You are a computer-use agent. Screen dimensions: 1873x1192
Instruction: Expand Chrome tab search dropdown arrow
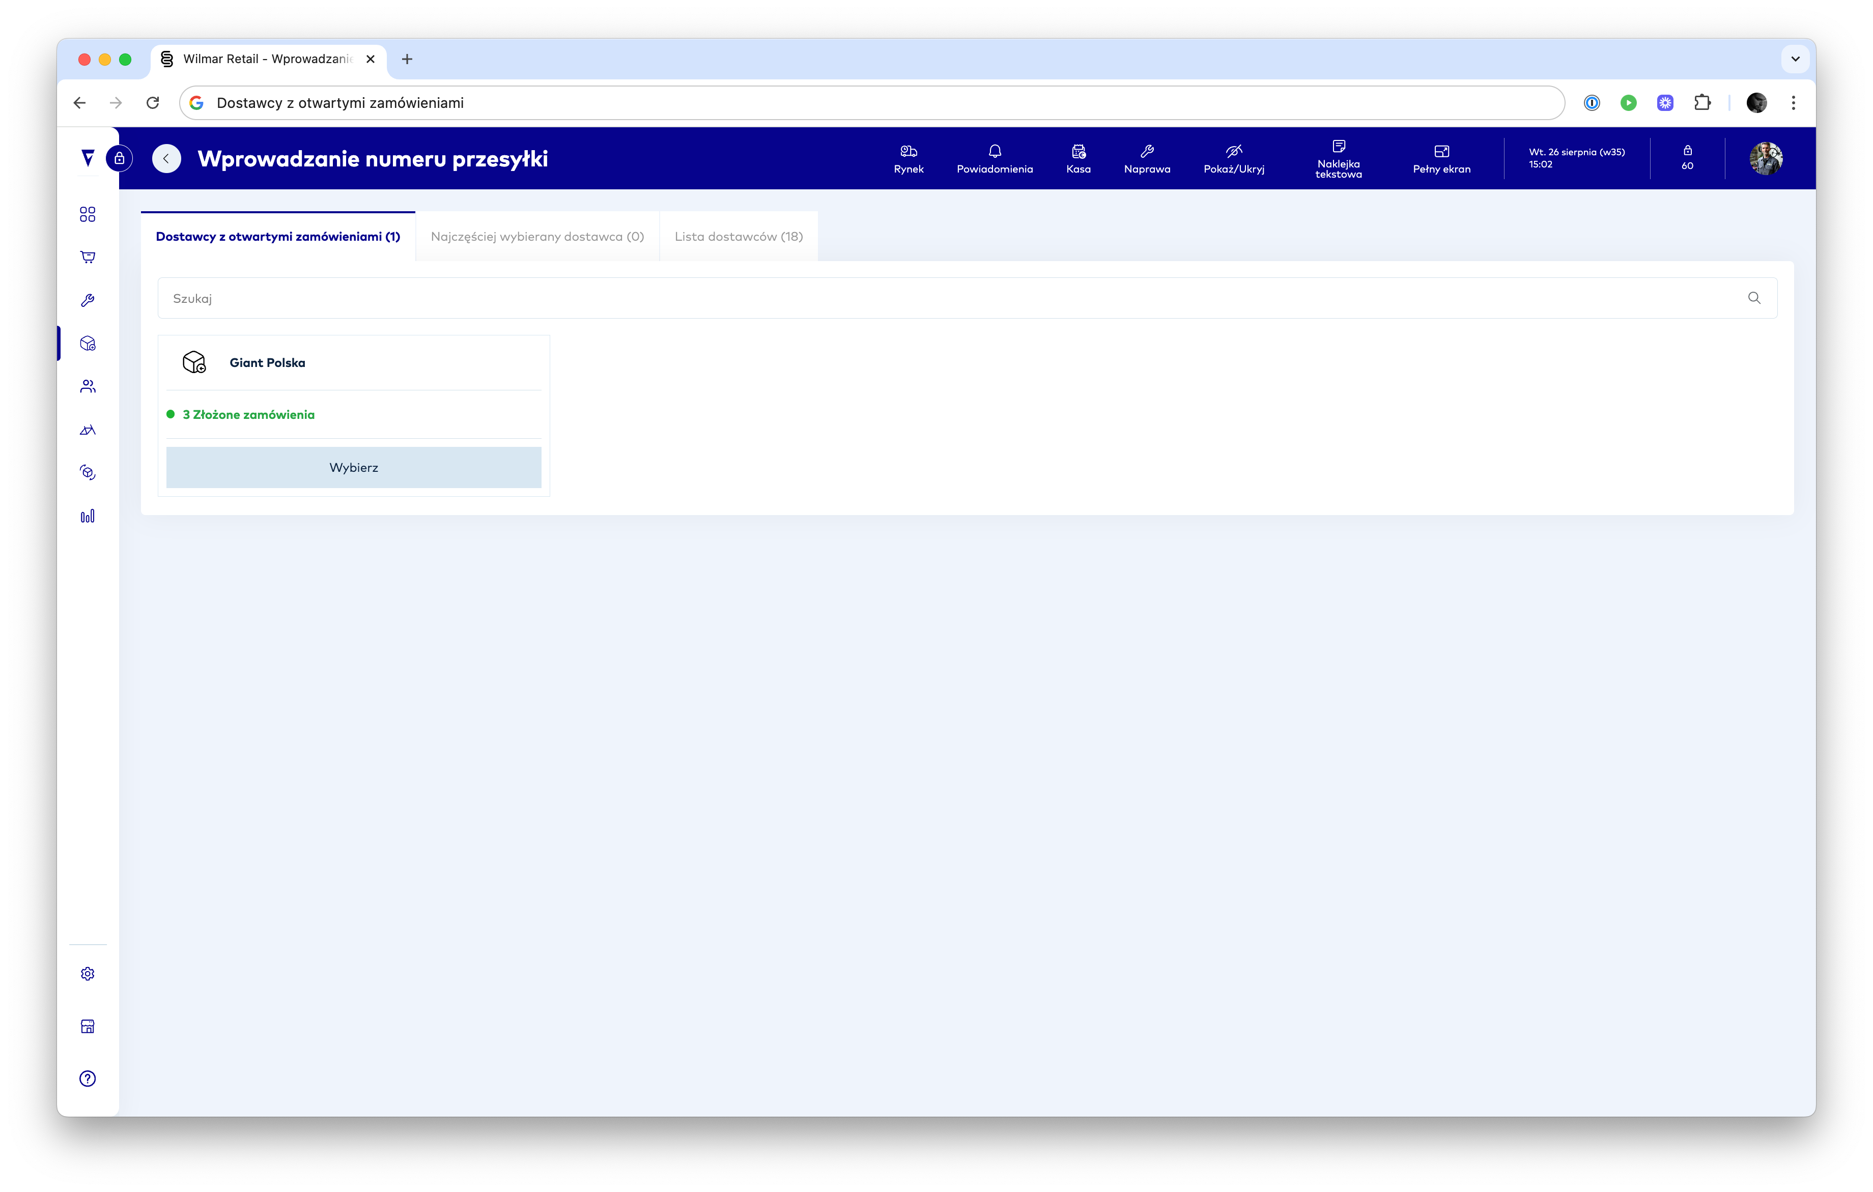[x=1795, y=59]
